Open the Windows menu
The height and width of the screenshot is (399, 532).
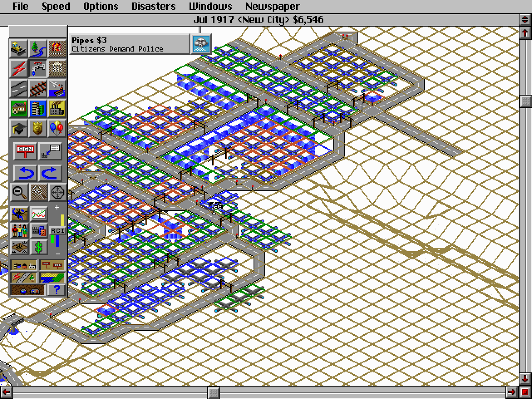coord(210,6)
